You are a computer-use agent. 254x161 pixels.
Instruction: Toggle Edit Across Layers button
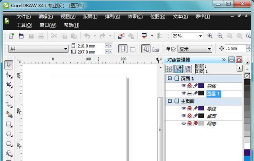[179, 69]
